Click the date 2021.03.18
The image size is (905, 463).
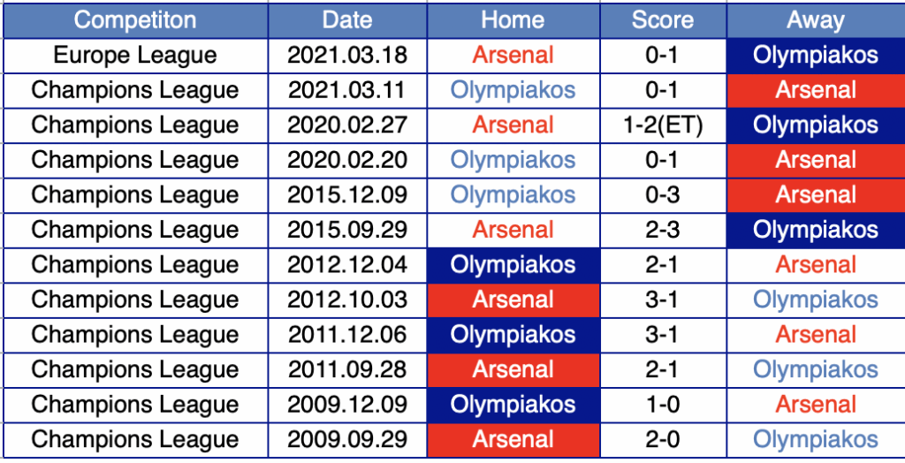click(347, 56)
